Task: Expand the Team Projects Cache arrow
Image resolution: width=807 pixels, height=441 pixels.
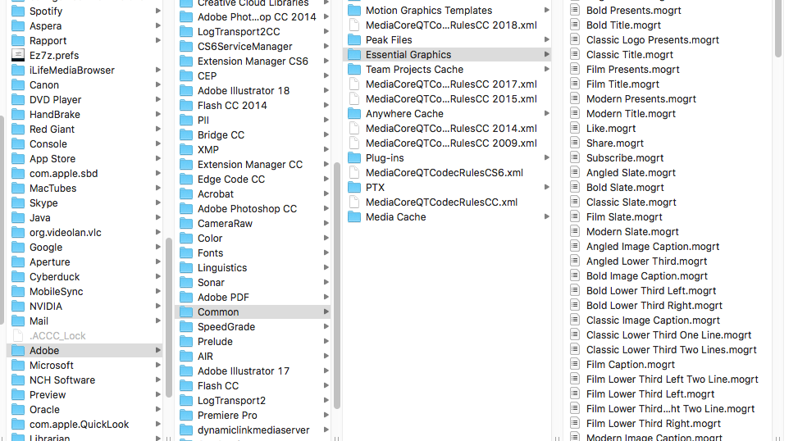Action: coord(546,70)
